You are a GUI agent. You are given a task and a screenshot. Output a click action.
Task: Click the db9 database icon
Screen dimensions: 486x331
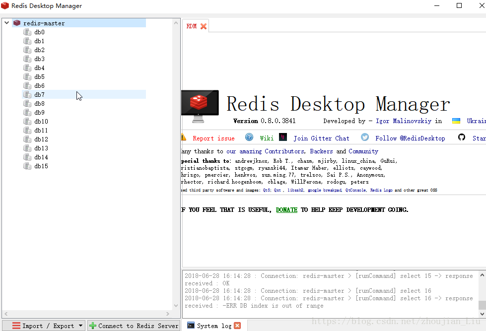[27, 113]
